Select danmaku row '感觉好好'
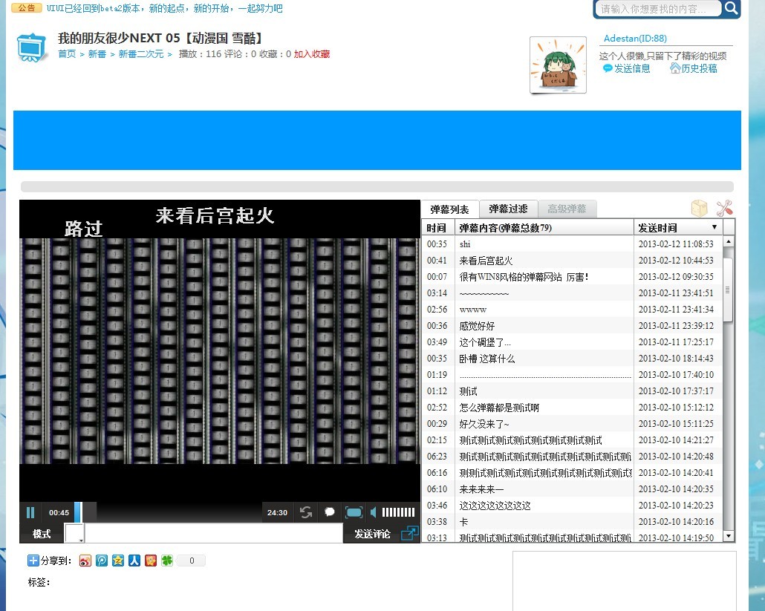Image resolution: width=765 pixels, height=611 pixels. click(573, 326)
